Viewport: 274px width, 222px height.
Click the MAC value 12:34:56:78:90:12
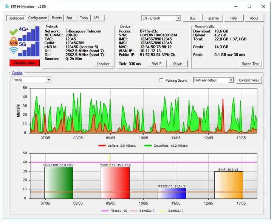coord(156,47)
